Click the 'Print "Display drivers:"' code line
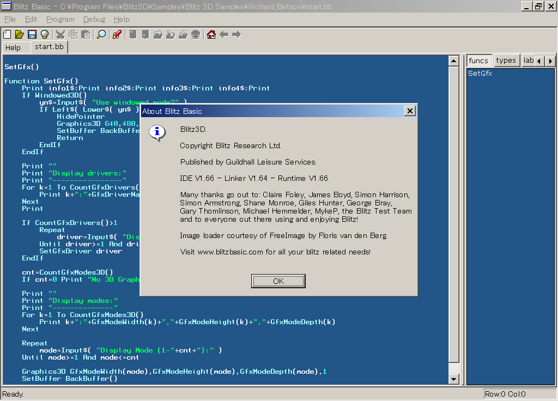 pyautogui.click(x=74, y=173)
